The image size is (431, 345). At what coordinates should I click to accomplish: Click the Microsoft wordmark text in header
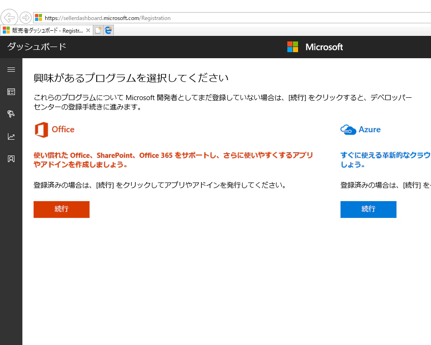coord(324,47)
